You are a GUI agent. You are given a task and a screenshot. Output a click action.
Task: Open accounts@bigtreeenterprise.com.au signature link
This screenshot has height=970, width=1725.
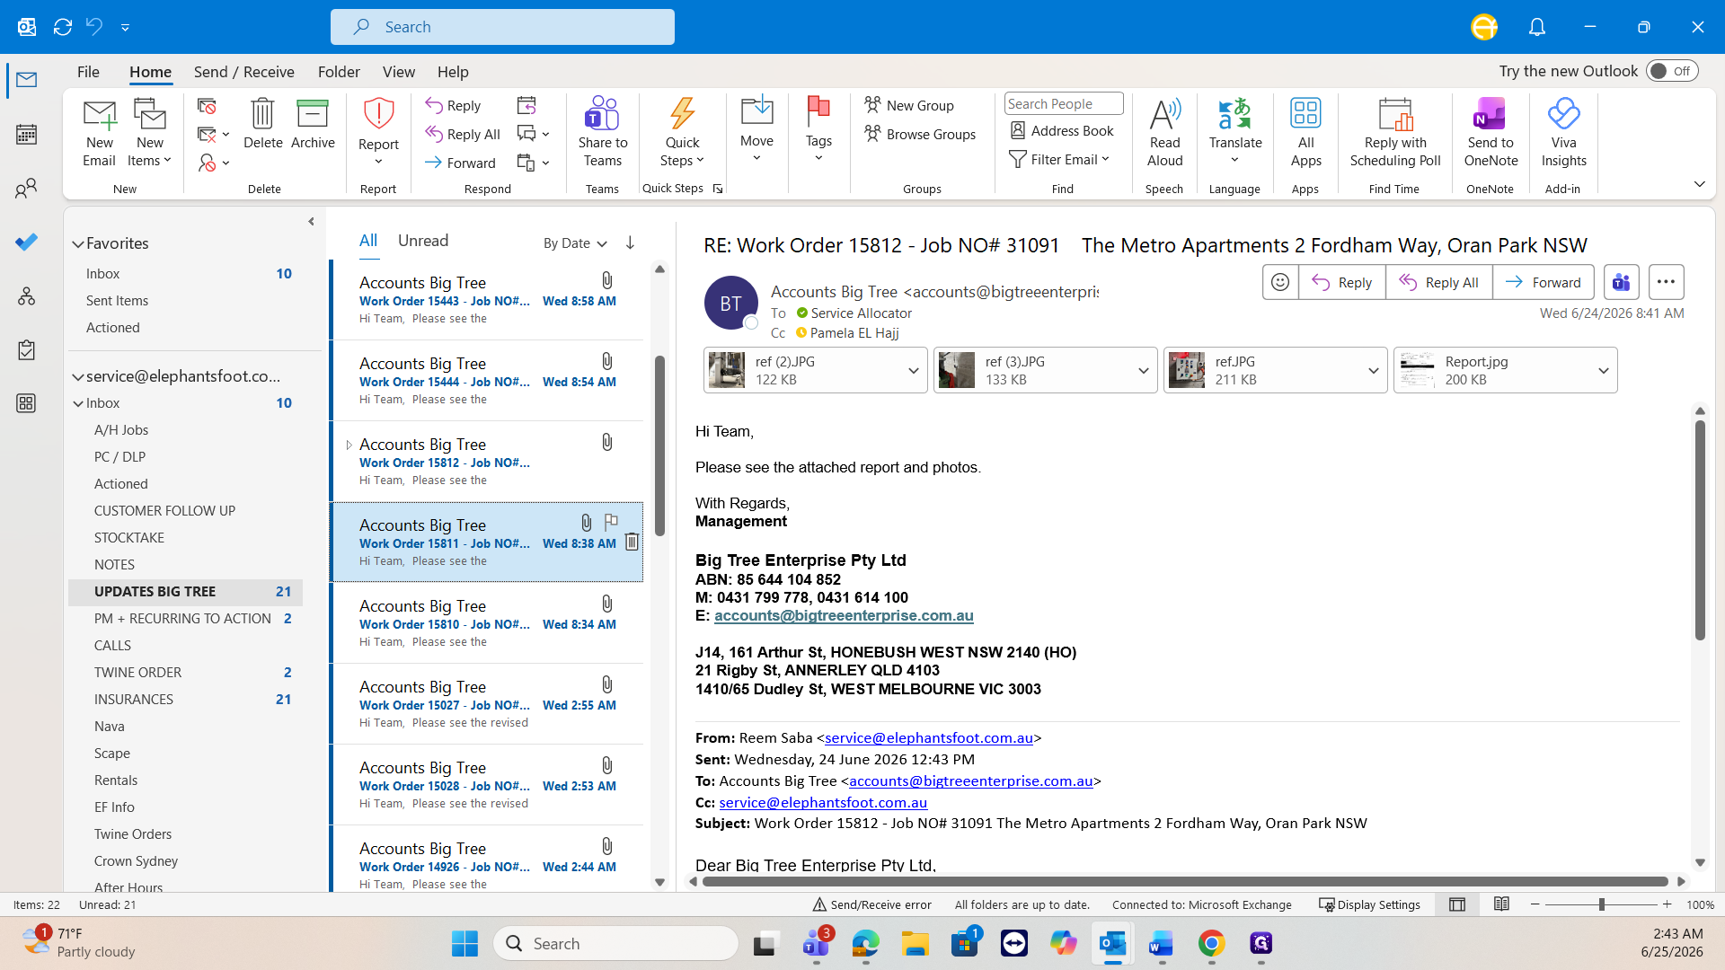coord(844,615)
